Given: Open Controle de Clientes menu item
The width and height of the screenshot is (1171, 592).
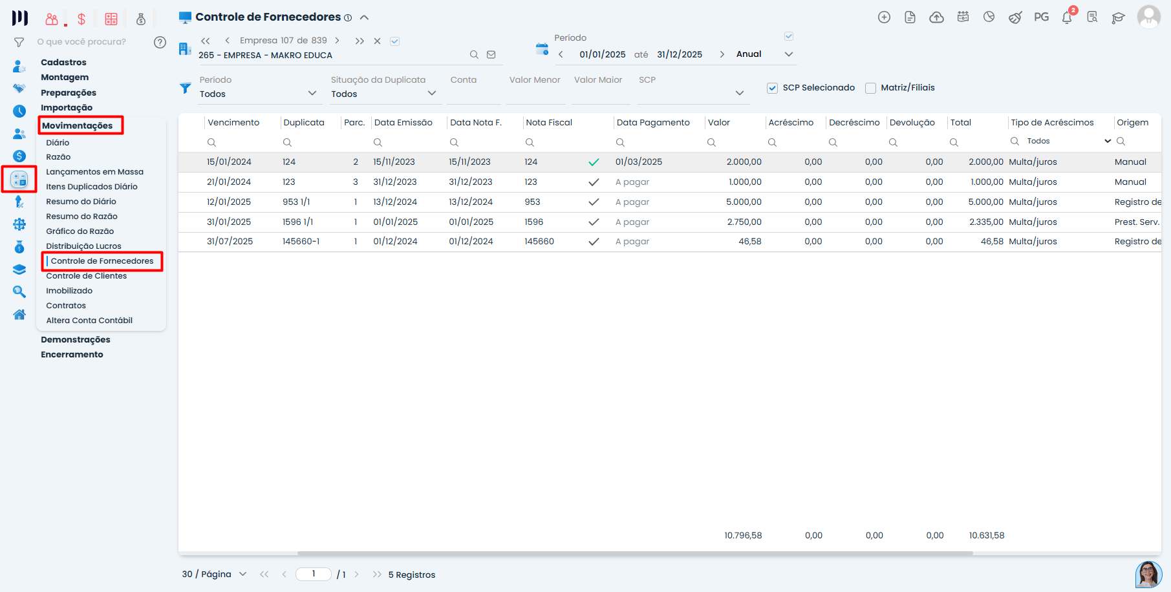Looking at the screenshot, I should pyautogui.click(x=86, y=276).
